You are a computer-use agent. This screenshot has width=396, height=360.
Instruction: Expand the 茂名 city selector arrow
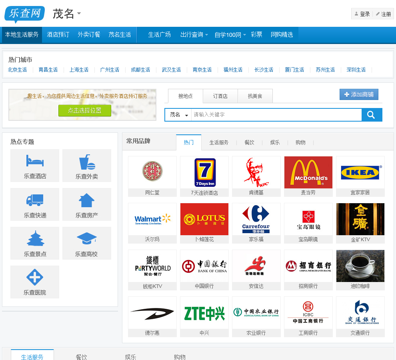pos(79,13)
